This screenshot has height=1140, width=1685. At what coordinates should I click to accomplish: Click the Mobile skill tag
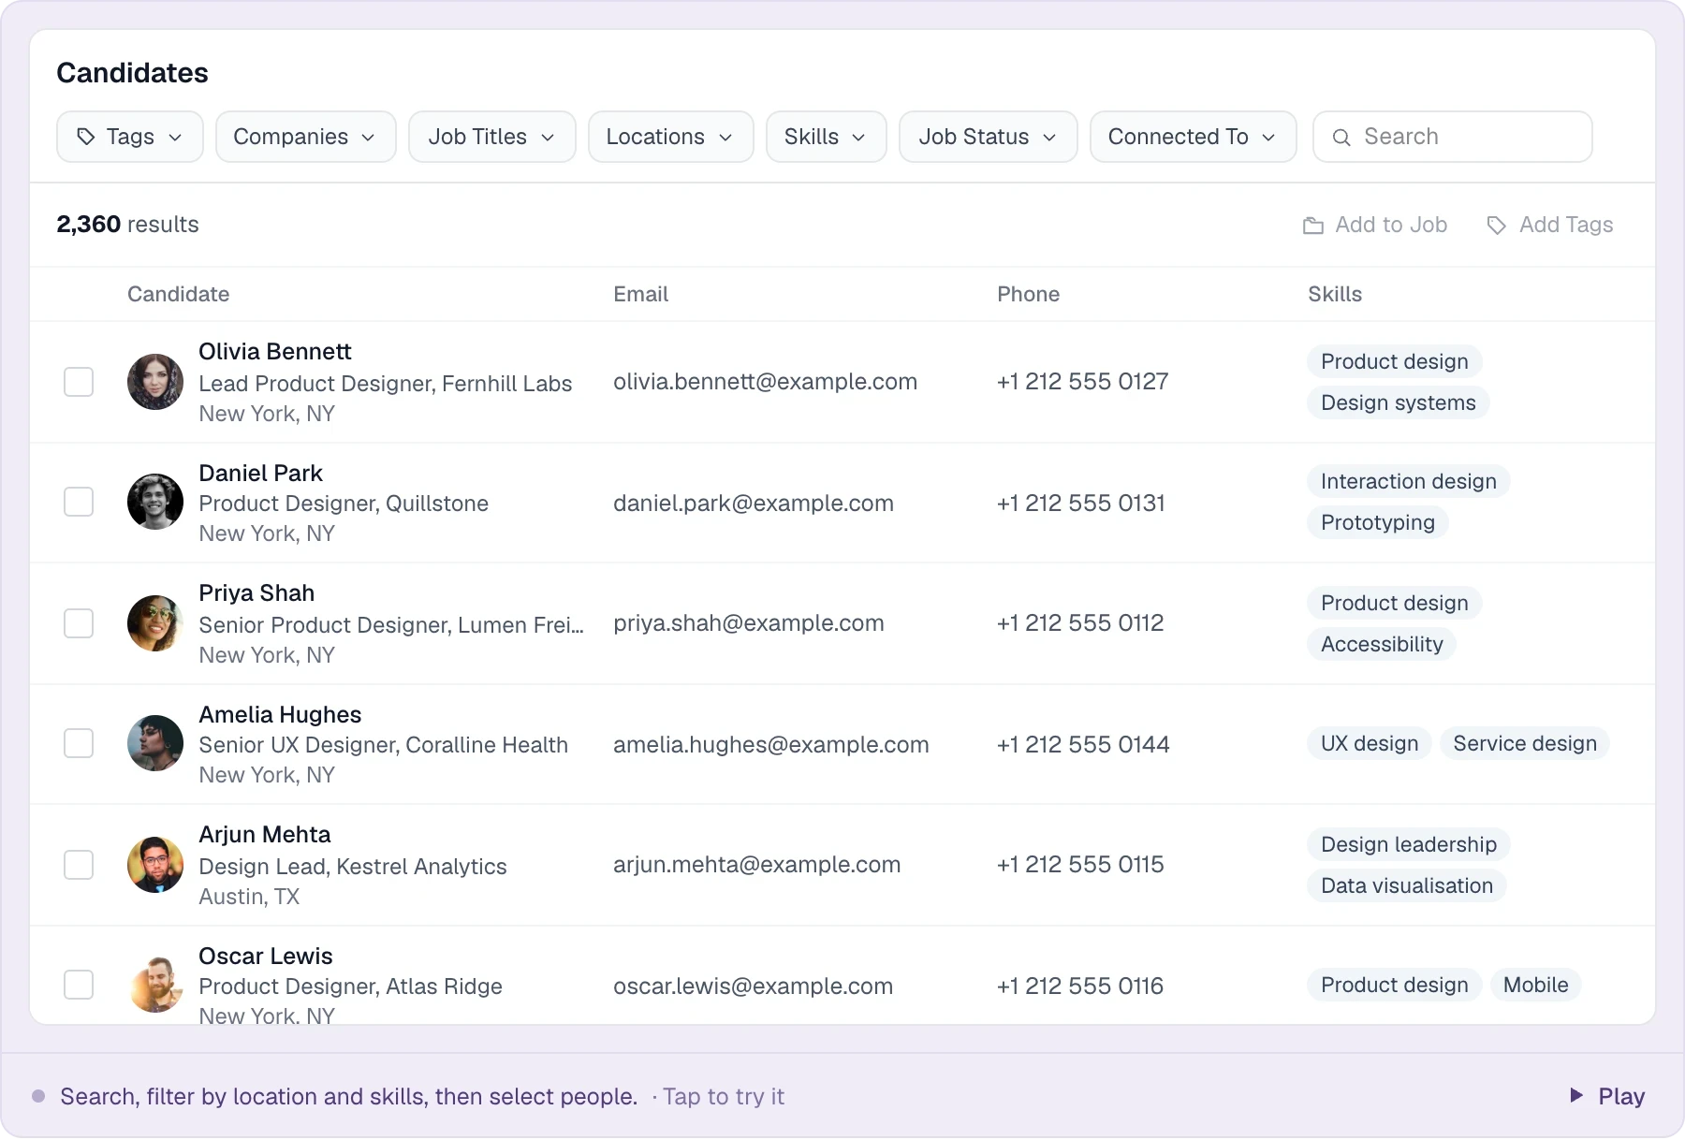(1535, 985)
